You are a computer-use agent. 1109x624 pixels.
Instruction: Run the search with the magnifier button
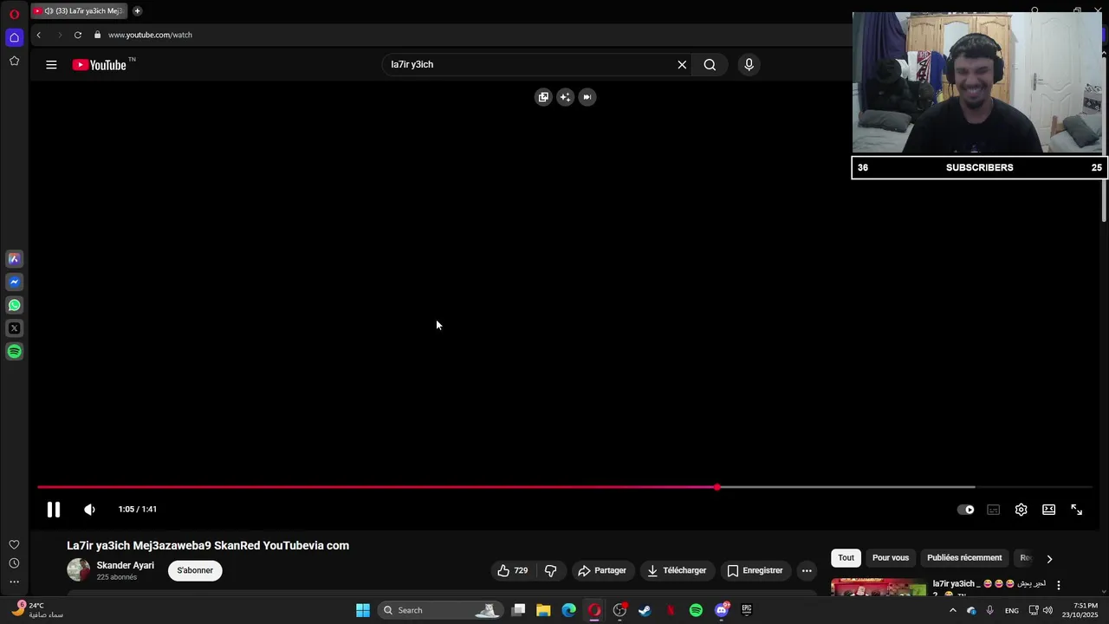tap(710, 64)
